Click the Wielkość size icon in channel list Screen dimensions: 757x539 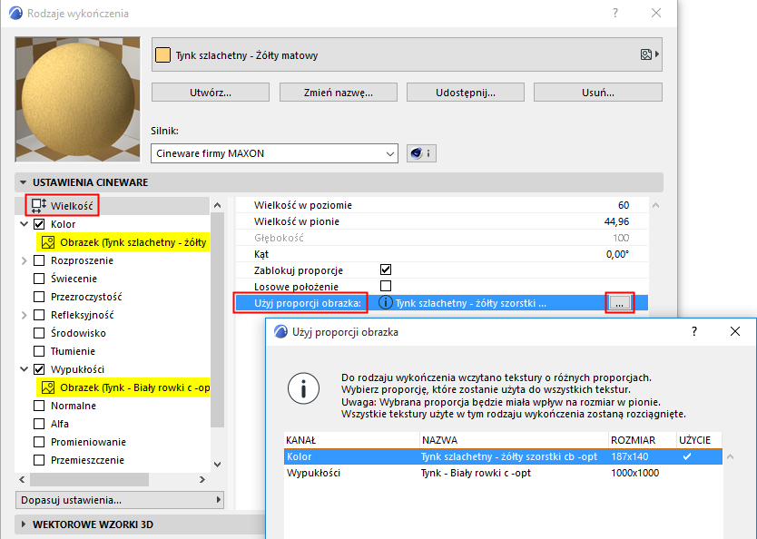point(39,206)
